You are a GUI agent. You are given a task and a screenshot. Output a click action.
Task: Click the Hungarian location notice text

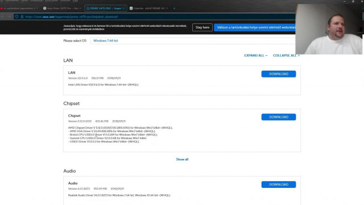point(125,27)
